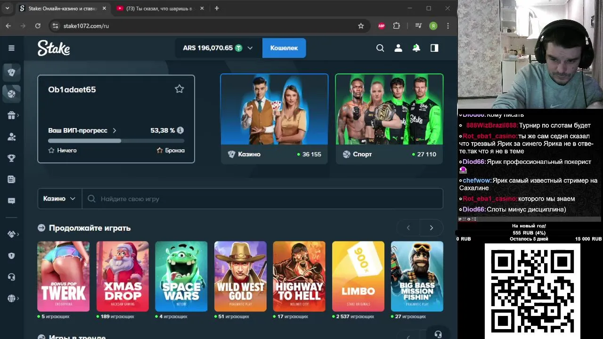Image resolution: width=603 pixels, height=339 pixels.
Task: Favorite Ob1adaet65 with the star icon
Action: [x=179, y=89]
